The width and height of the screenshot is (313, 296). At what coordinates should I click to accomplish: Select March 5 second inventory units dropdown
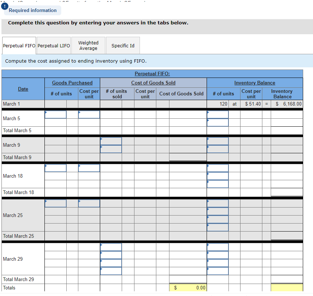pos(218,122)
